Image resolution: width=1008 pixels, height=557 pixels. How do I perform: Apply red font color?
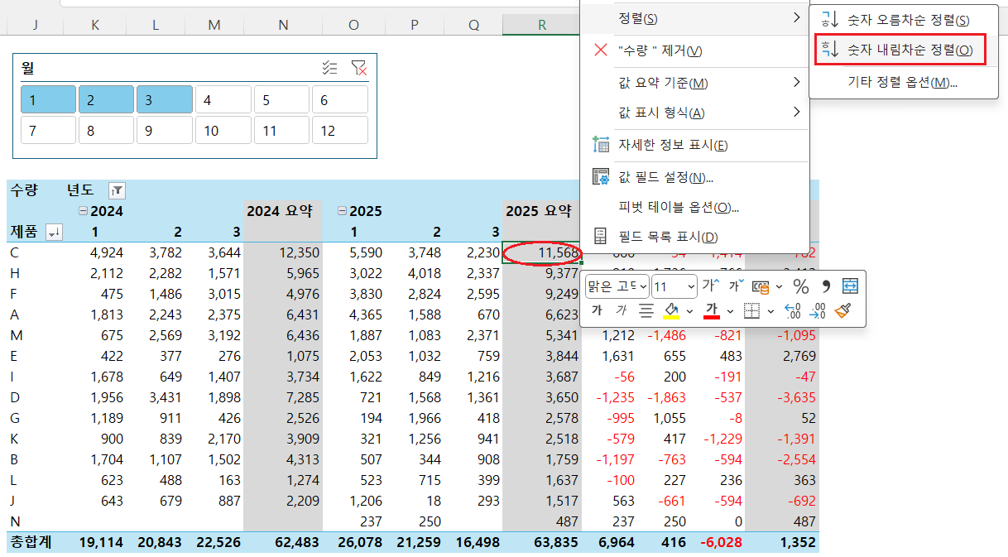pyautogui.click(x=712, y=310)
